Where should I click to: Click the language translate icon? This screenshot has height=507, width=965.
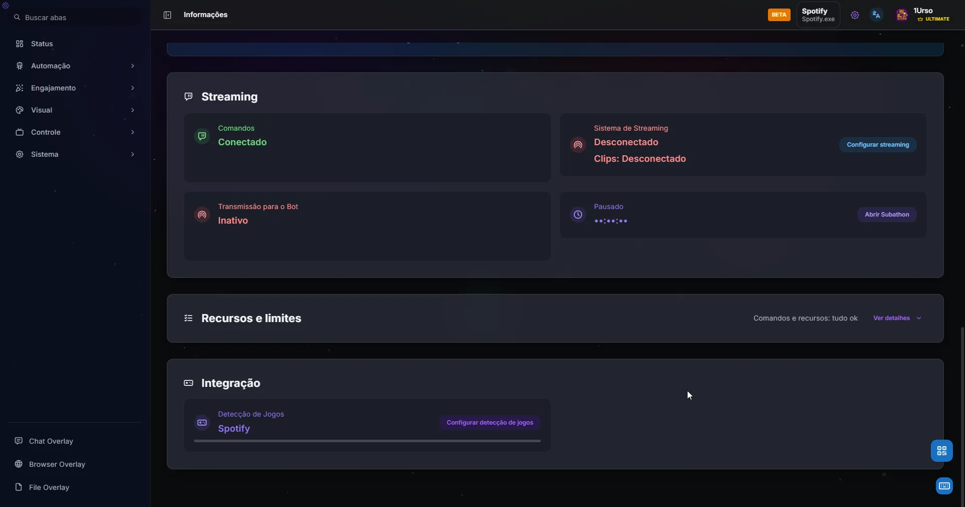pos(876,15)
